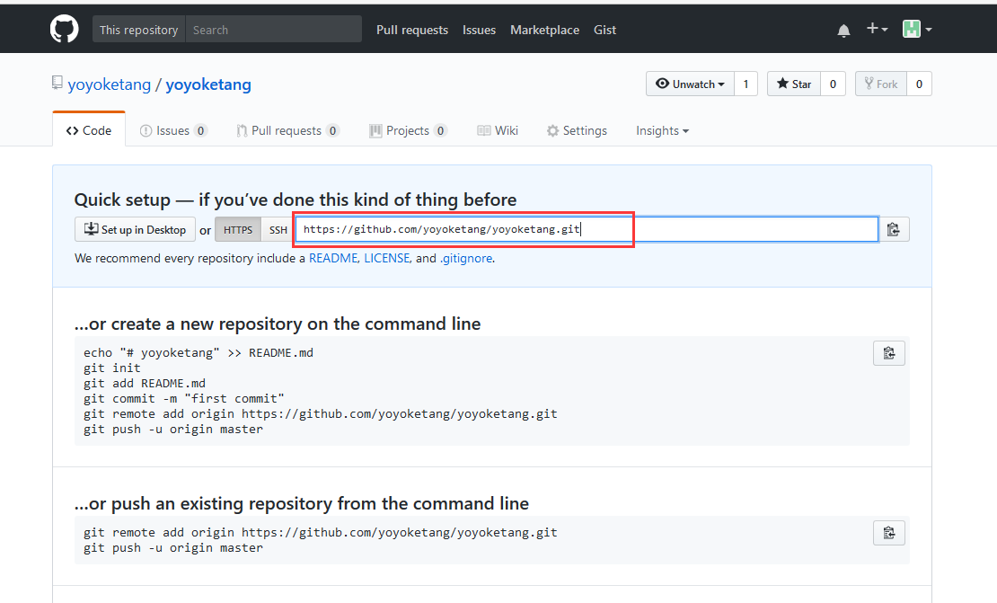The height and width of the screenshot is (603, 997).
Task: Open Marketplace in the header
Action: click(544, 30)
